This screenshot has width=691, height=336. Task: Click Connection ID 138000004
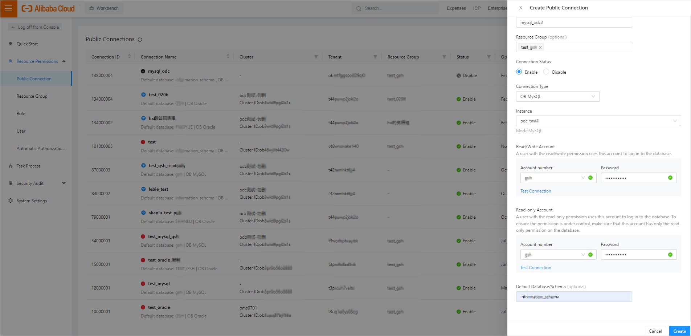(x=102, y=76)
